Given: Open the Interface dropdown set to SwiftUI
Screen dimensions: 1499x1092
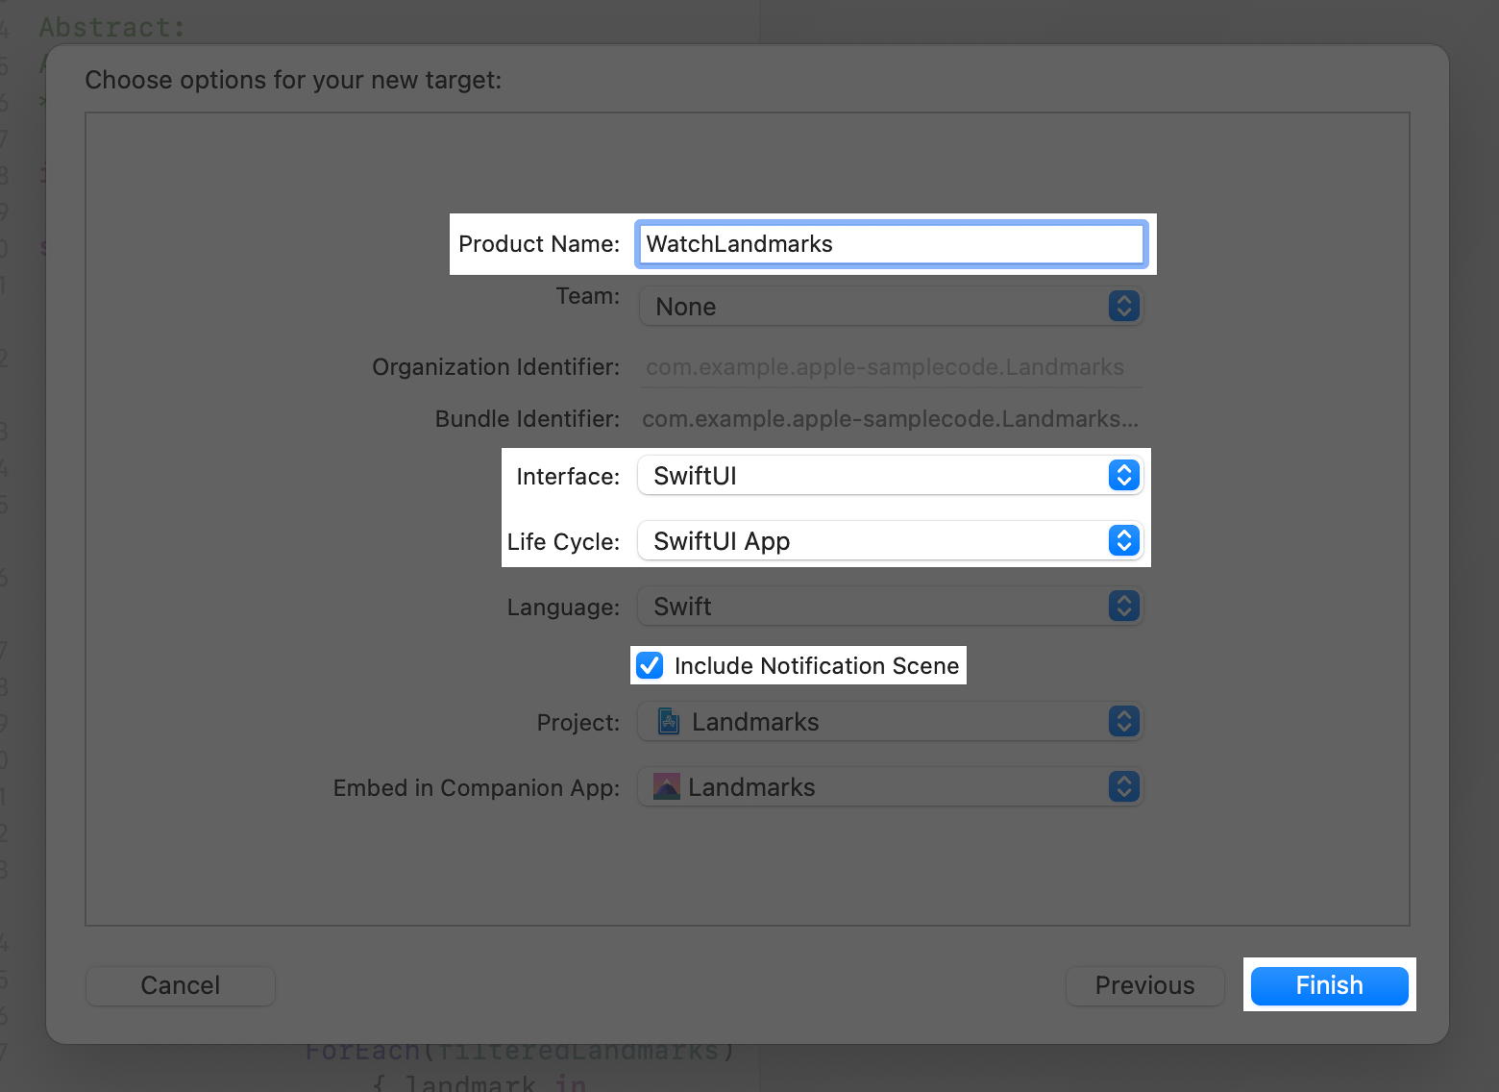Looking at the screenshot, I should coord(891,476).
